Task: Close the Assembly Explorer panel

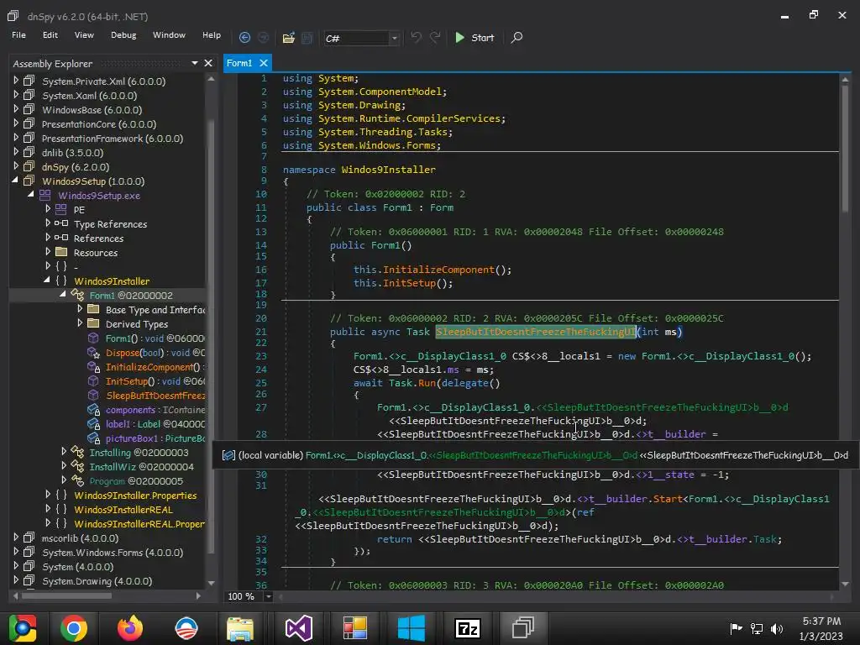Action: click(x=208, y=63)
